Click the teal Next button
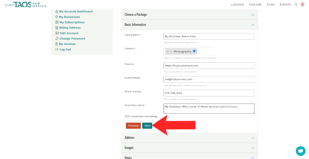The width and height of the screenshot is (309, 159). click(x=147, y=126)
